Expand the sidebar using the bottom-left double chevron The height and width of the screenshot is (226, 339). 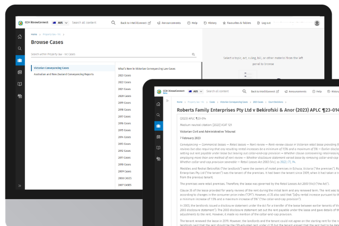tap(19, 185)
